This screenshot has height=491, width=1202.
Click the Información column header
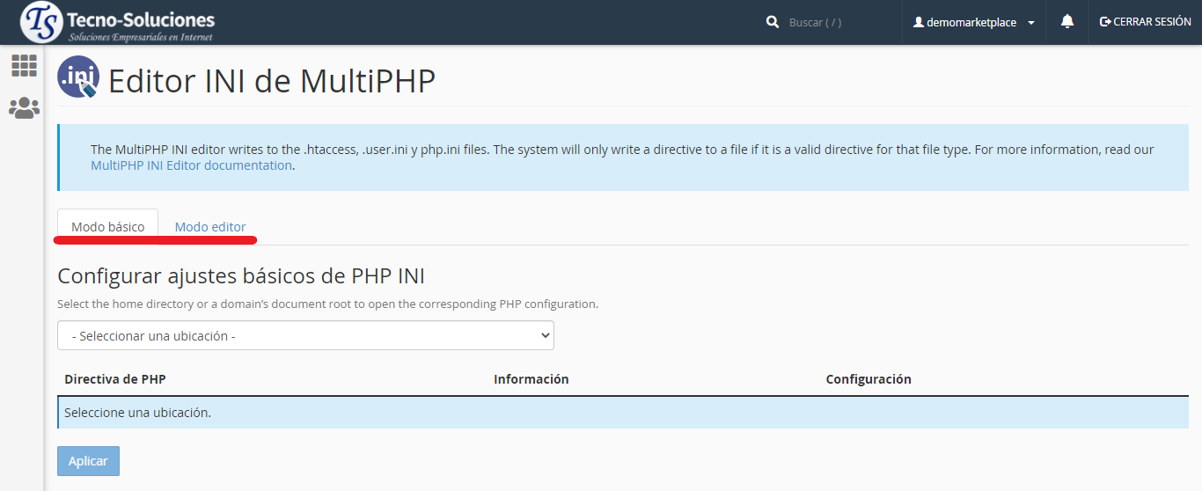click(531, 379)
